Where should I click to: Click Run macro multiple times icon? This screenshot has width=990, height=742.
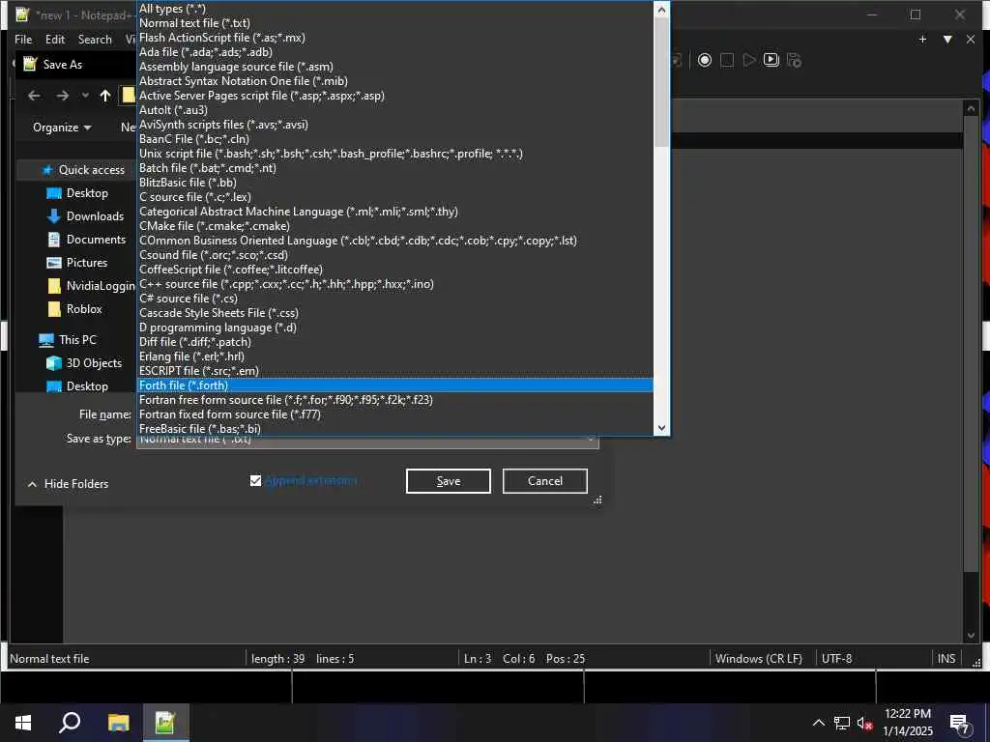[x=771, y=61]
